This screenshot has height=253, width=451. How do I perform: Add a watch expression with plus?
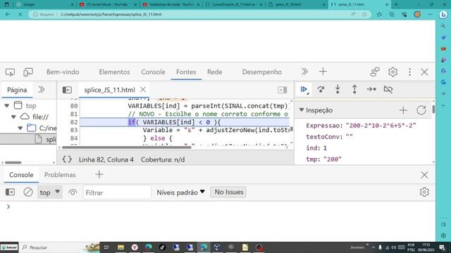tap(403, 110)
